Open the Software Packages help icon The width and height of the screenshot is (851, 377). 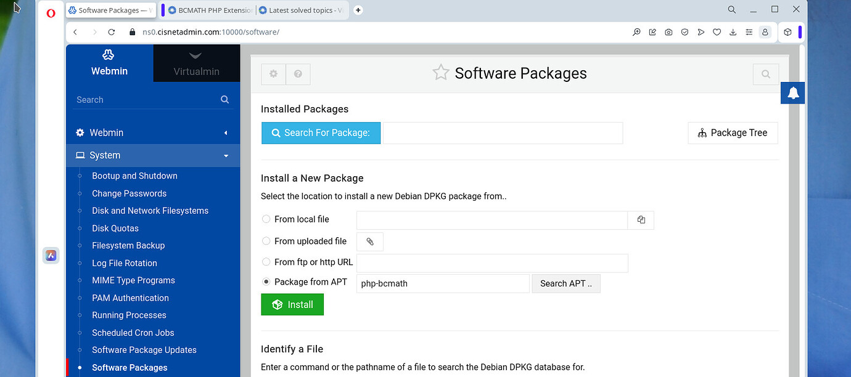click(x=298, y=74)
